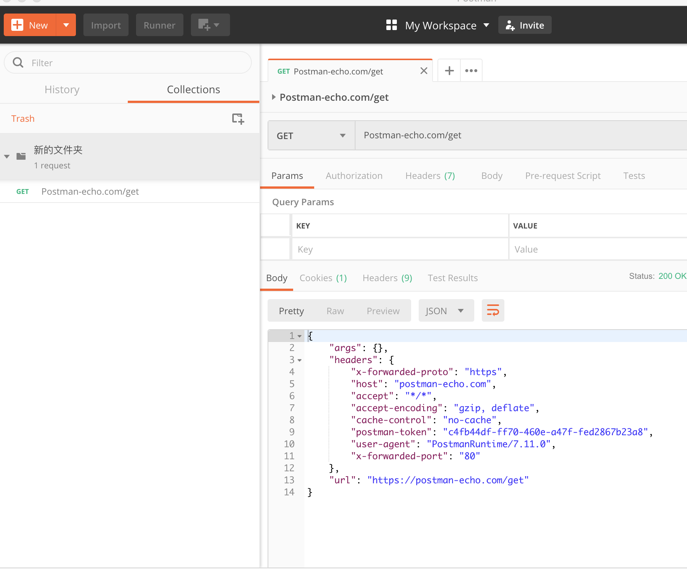Click the query param Key field
The height and width of the screenshot is (569, 687).
point(400,249)
